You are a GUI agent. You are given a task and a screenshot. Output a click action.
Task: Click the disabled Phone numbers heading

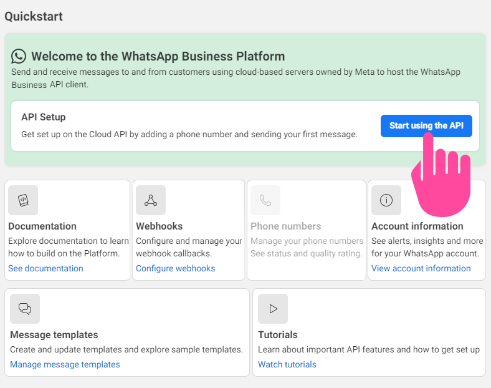285,226
